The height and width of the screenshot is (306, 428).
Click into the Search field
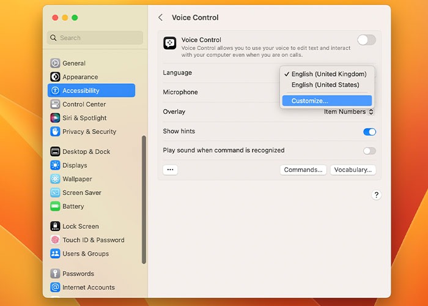tap(95, 38)
